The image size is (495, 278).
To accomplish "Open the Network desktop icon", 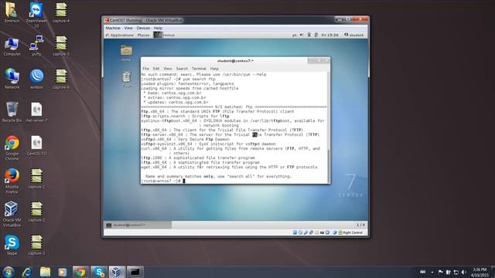I will [12, 79].
